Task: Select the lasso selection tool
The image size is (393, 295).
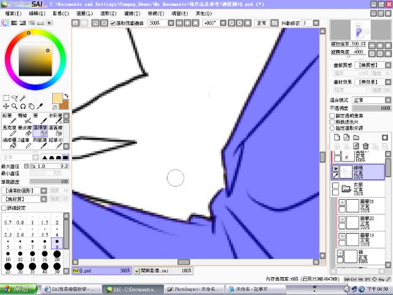Action: [15, 98]
